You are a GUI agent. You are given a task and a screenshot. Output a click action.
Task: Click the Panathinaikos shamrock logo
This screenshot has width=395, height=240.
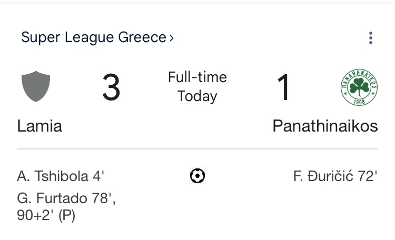pyautogui.click(x=359, y=87)
